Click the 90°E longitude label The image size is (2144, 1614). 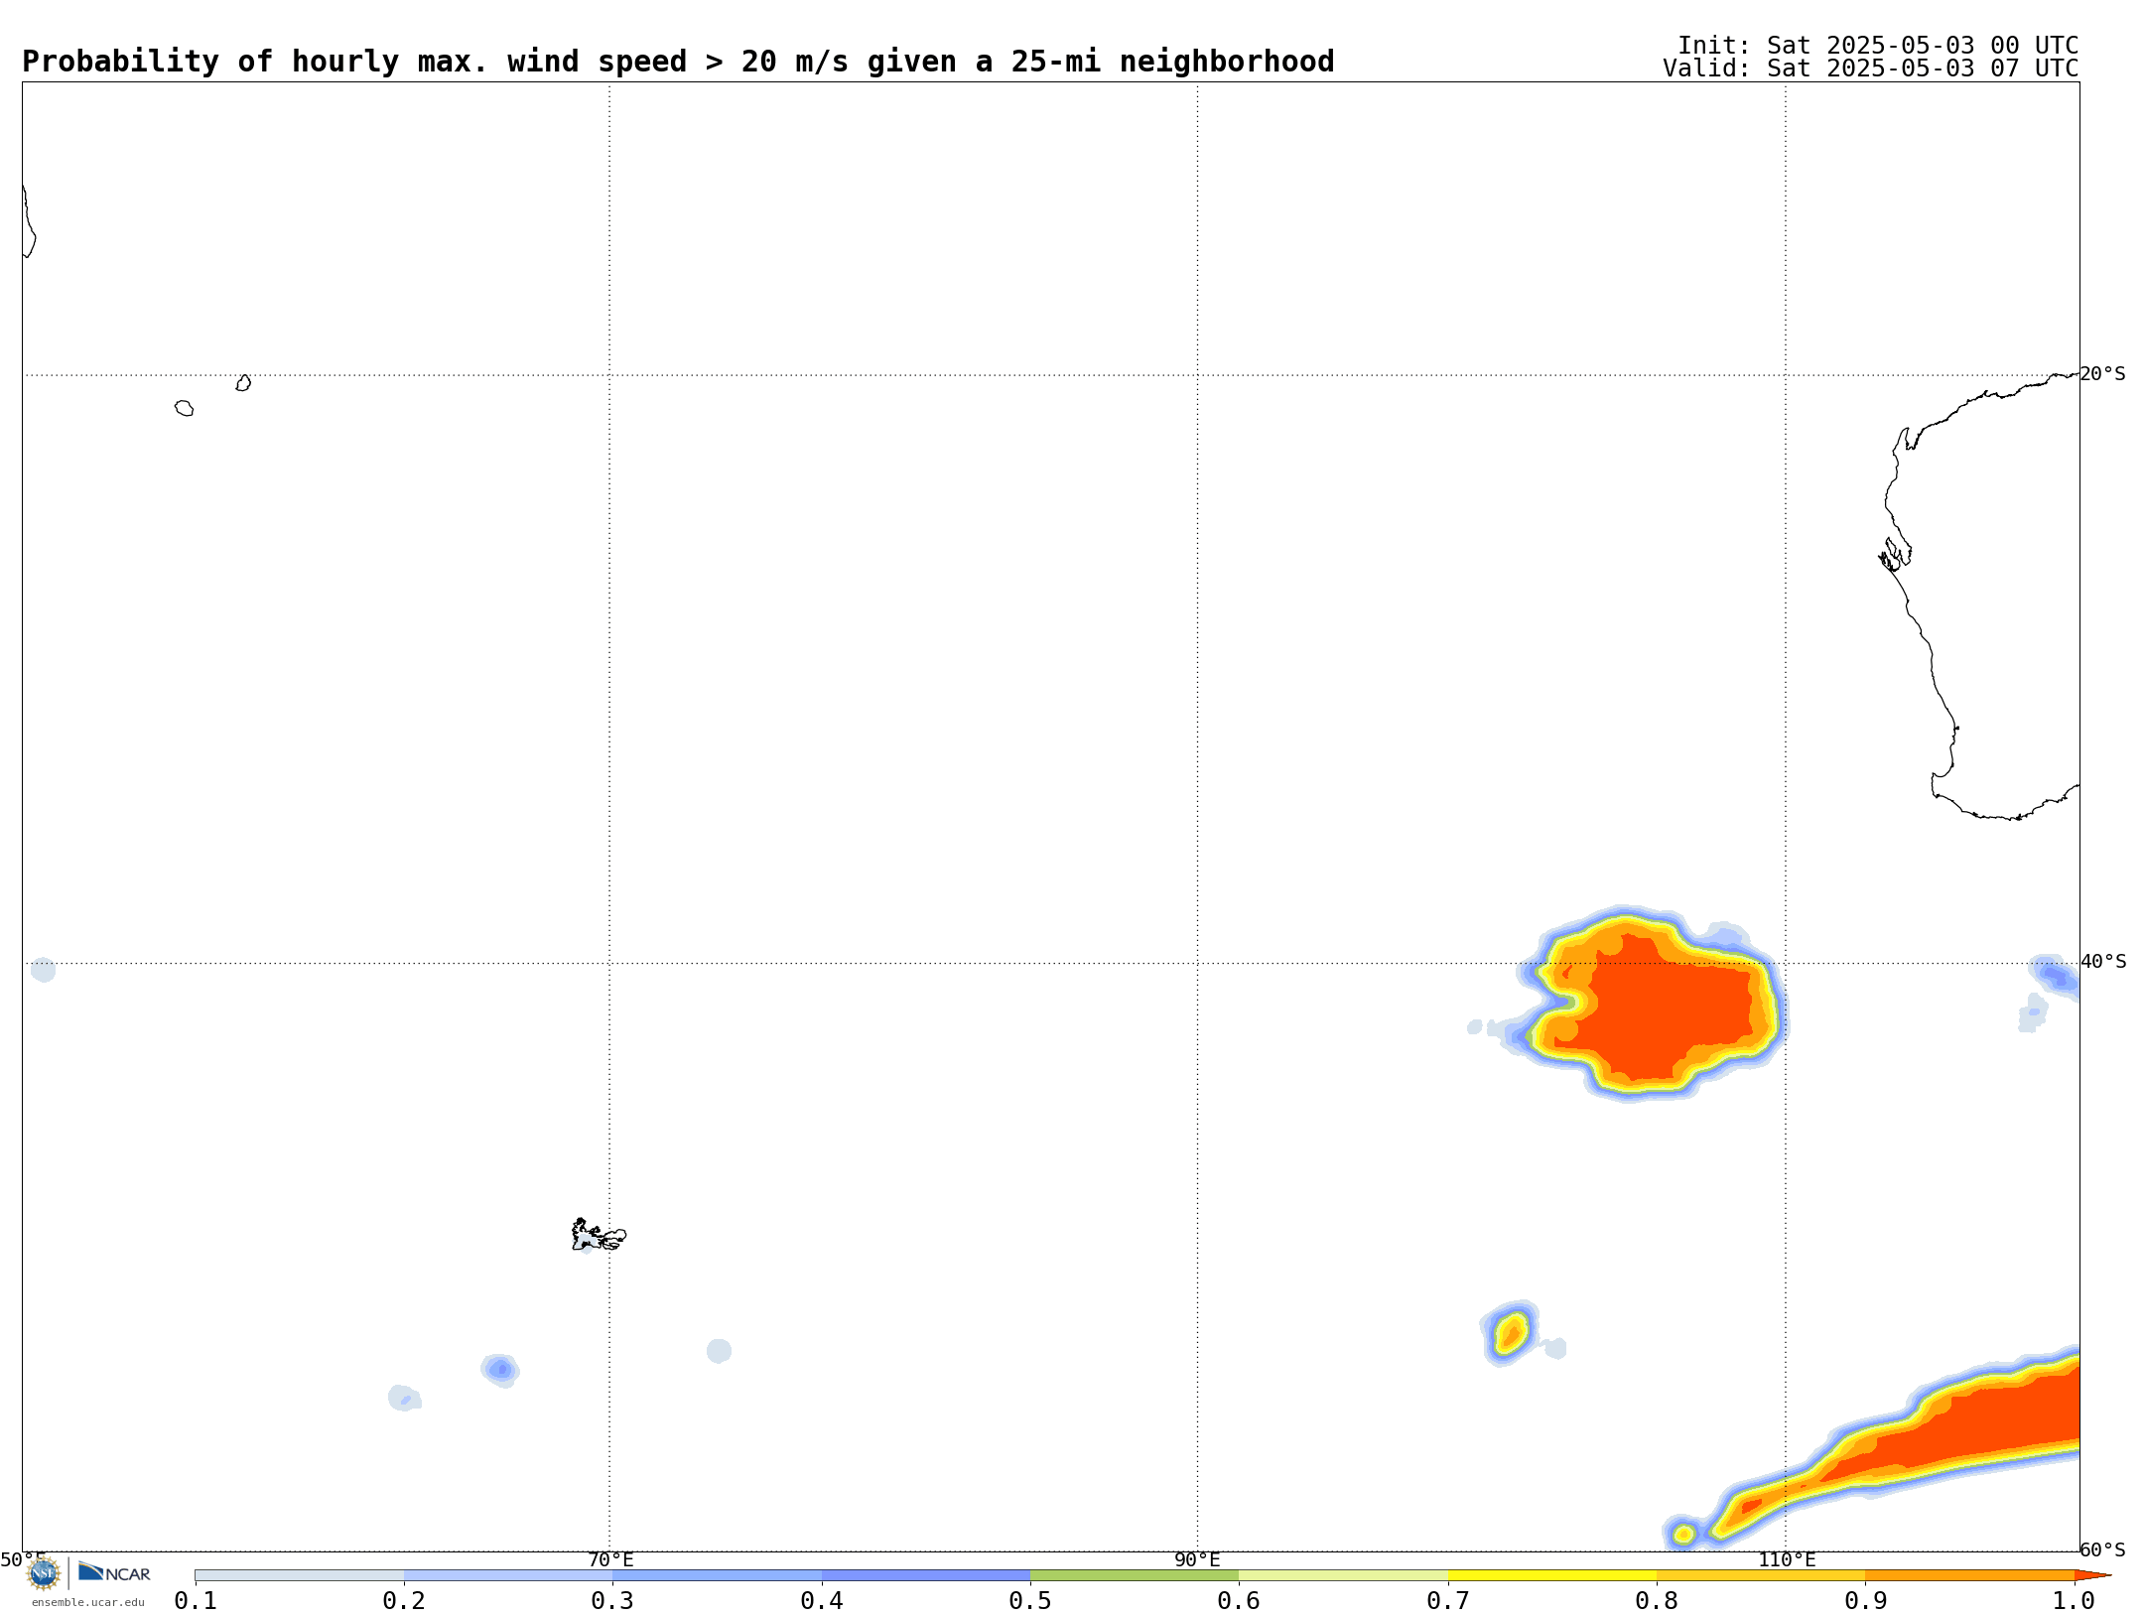(x=1197, y=1559)
